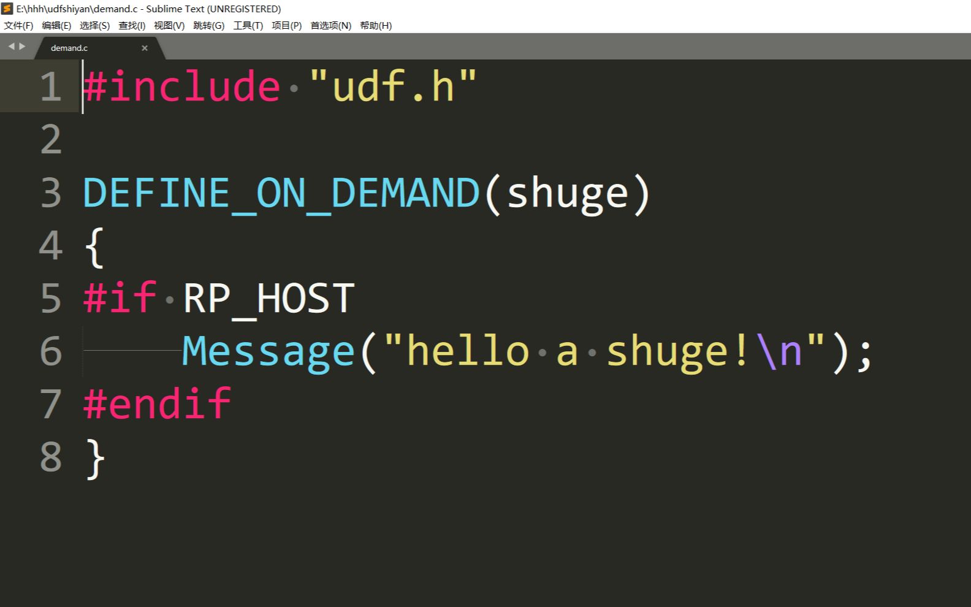Open the 工具(T) menu
Viewport: 971px width, 607px height.
click(x=248, y=25)
